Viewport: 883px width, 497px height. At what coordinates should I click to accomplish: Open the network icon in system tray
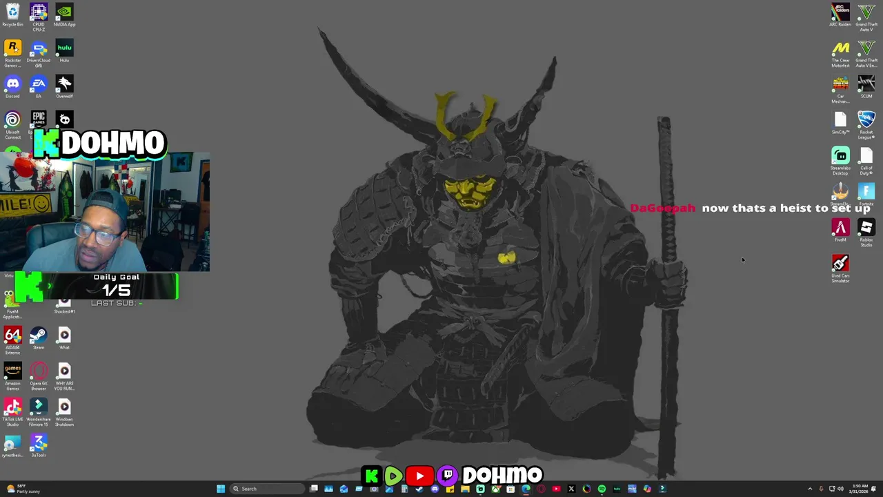pyautogui.click(x=832, y=489)
